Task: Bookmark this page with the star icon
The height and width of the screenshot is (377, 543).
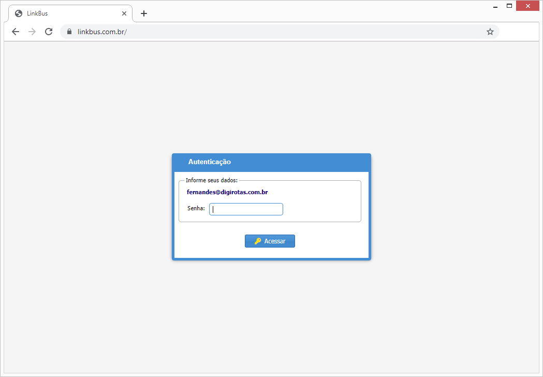Action: click(x=490, y=32)
